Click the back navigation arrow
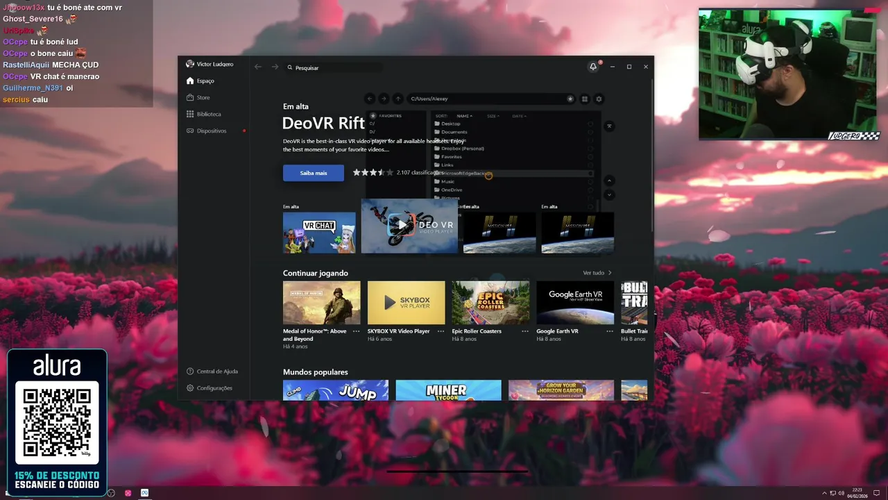This screenshot has width=888, height=500. coord(258,67)
